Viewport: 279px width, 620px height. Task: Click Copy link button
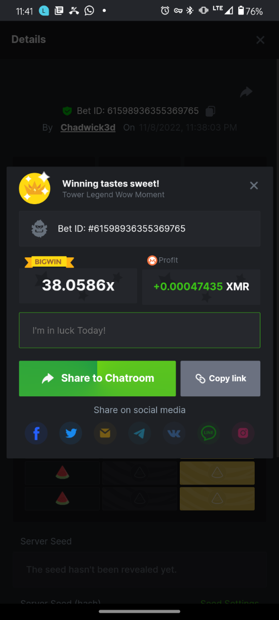pos(221,379)
